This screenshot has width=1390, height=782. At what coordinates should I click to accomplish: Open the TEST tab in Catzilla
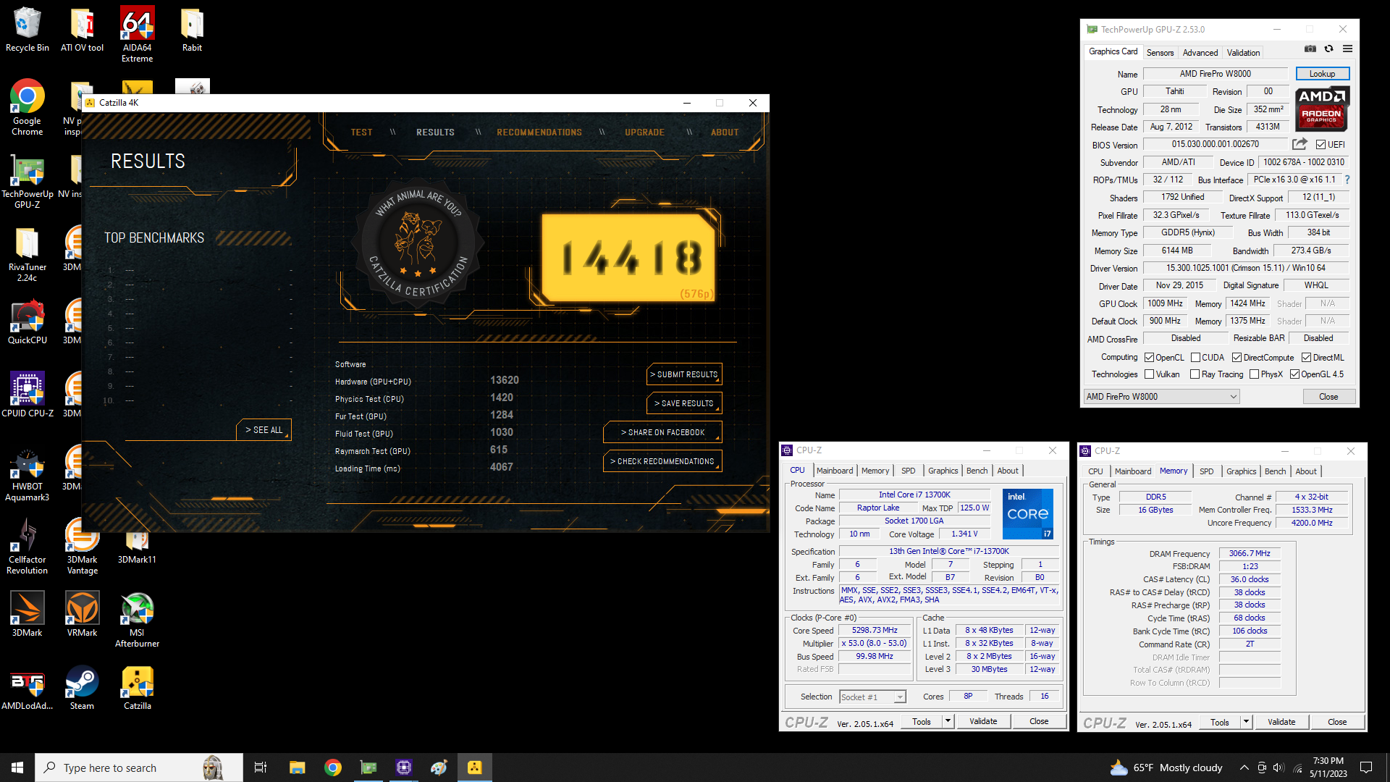(x=361, y=133)
